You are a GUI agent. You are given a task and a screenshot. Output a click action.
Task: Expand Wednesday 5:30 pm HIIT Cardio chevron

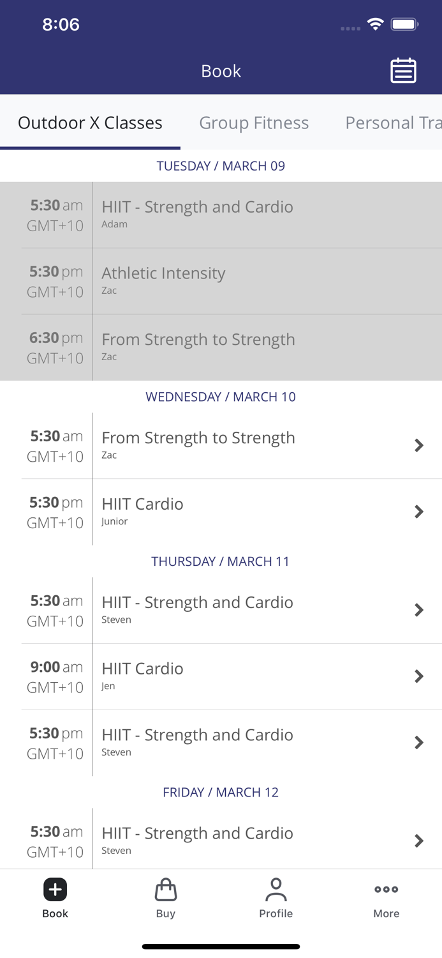(x=419, y=512)
